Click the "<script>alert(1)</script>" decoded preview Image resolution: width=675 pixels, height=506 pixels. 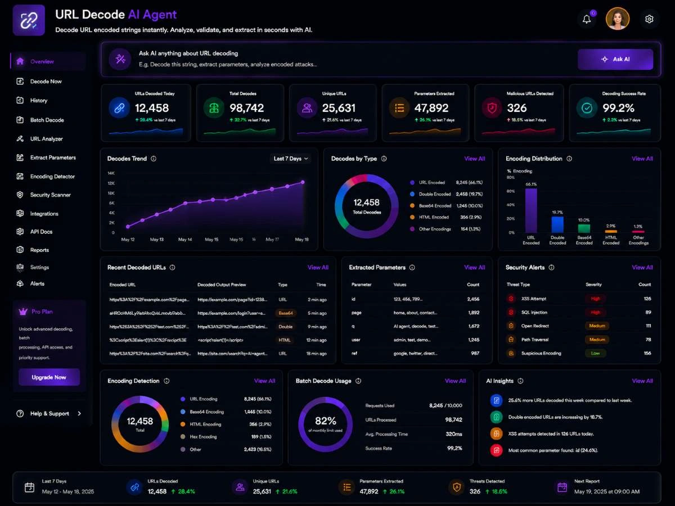[x=220, y=340]
